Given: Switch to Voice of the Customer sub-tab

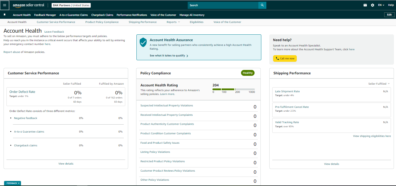Looking at the screenshot, I should point(227,22).
